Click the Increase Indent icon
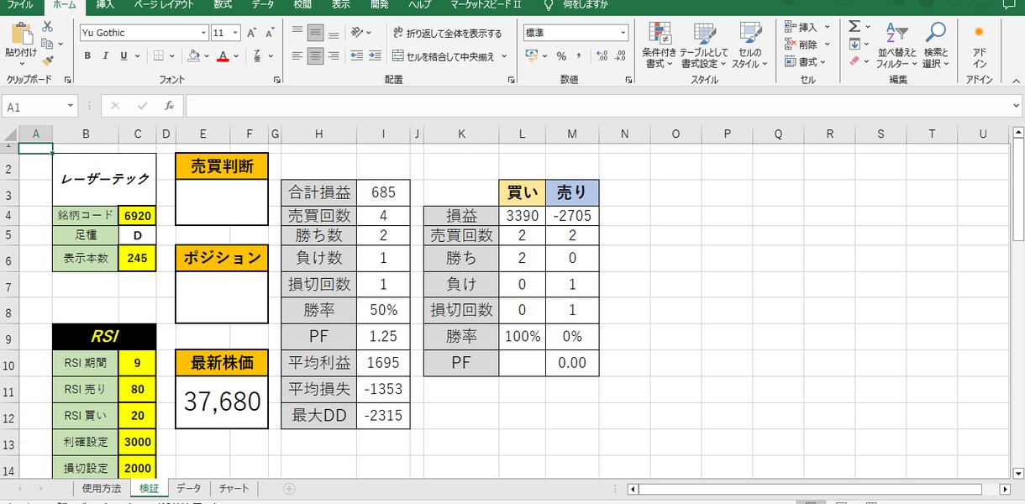 [x=376, y=56]
